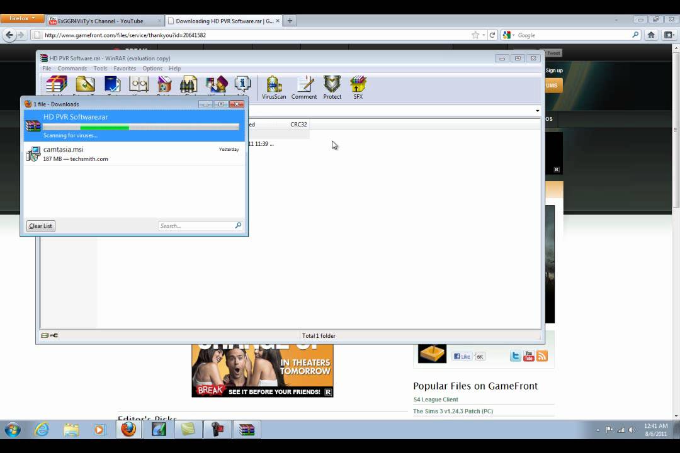Go back with Firefox back arrow
Screen dimensions: 680x453
(x=9, y=35)
